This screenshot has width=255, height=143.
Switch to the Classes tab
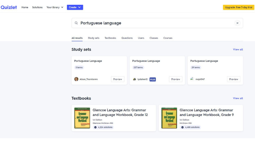(x=154, y=38)
